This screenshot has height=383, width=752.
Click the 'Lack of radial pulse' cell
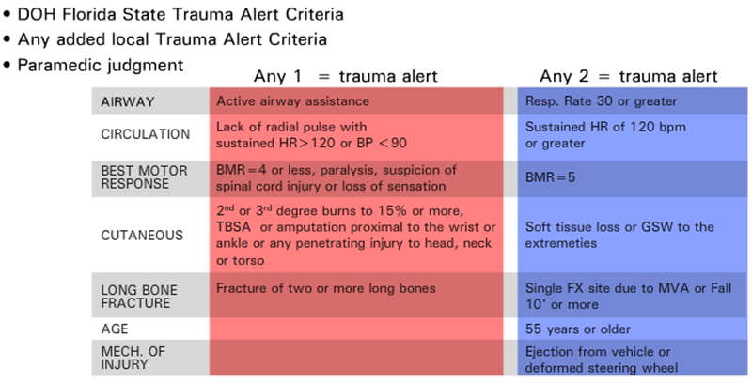310,135
